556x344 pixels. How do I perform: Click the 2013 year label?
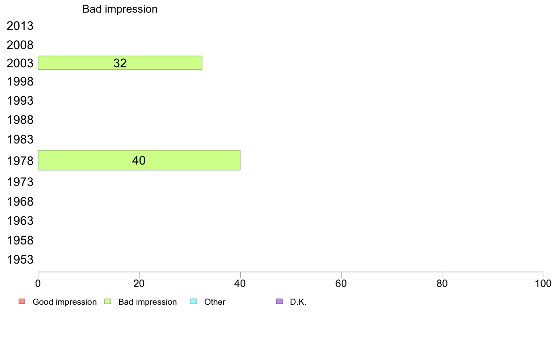point(20,26)
